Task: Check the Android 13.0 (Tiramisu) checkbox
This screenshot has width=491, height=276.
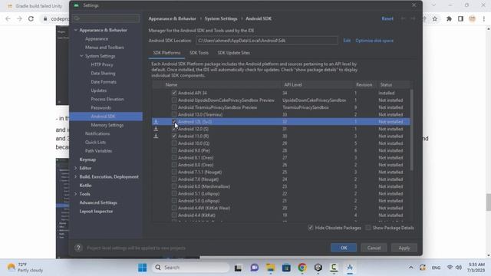Action: pyautogui.click(x=174, y=114)
